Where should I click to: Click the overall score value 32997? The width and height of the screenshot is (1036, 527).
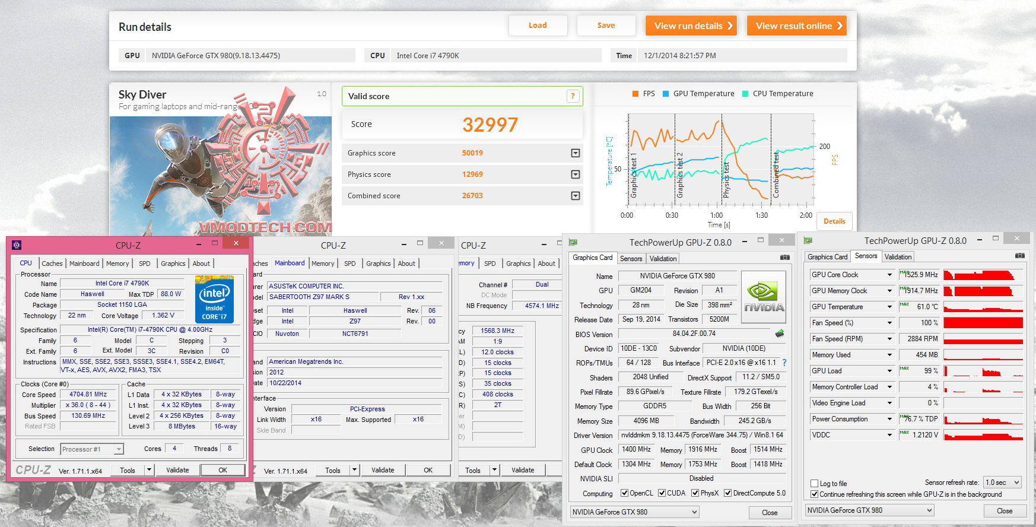point(490,125)
